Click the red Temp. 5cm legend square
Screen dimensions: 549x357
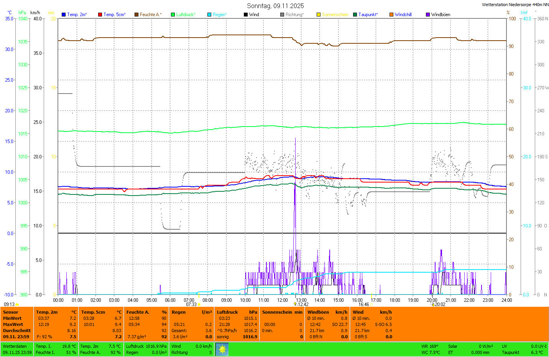pyautogui.click(x=100, y=15)
